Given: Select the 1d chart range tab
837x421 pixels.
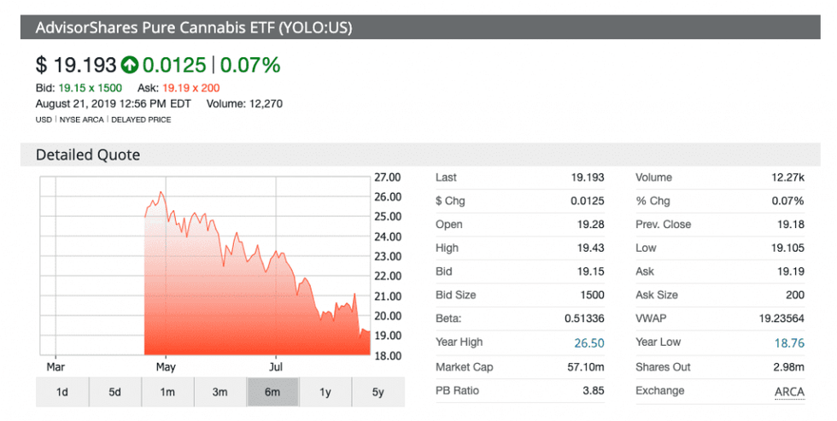Looking at the screenshot, I should pos(62,392).
